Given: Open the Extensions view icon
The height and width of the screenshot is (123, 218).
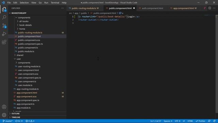Looking at the screenshot, I should click(4, 42).
